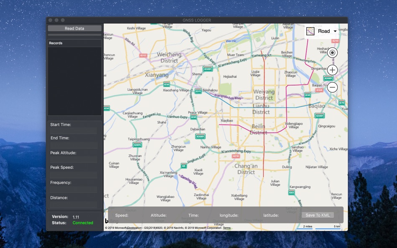
Task: Select the Distance value field
Action: (74, 205)
